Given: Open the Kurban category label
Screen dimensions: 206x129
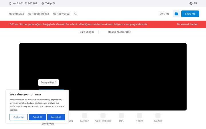Looking at the screenshot, I should click(x=85, y=121).
